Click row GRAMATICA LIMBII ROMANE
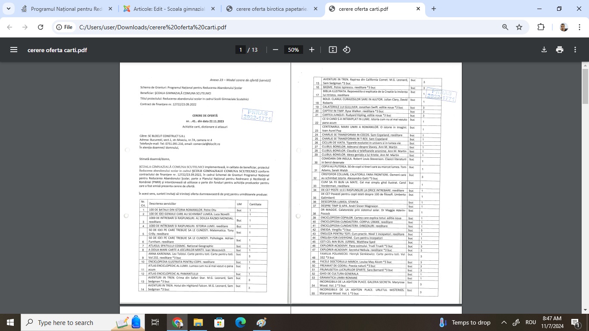 pyautogui.click(x=375, y=278)
